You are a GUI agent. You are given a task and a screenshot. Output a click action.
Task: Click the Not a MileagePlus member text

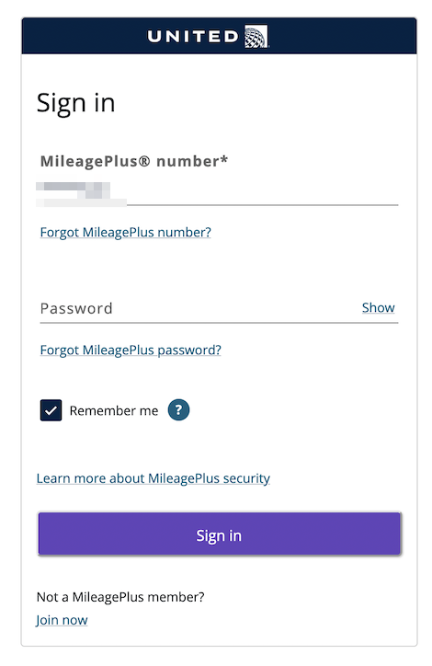[120, 597]
